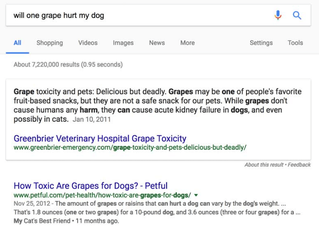Viewport: 319px width, 233px height.
Task: Open How Toxic Are Grapes for Dogs result
Action: (x=91, y=186)
